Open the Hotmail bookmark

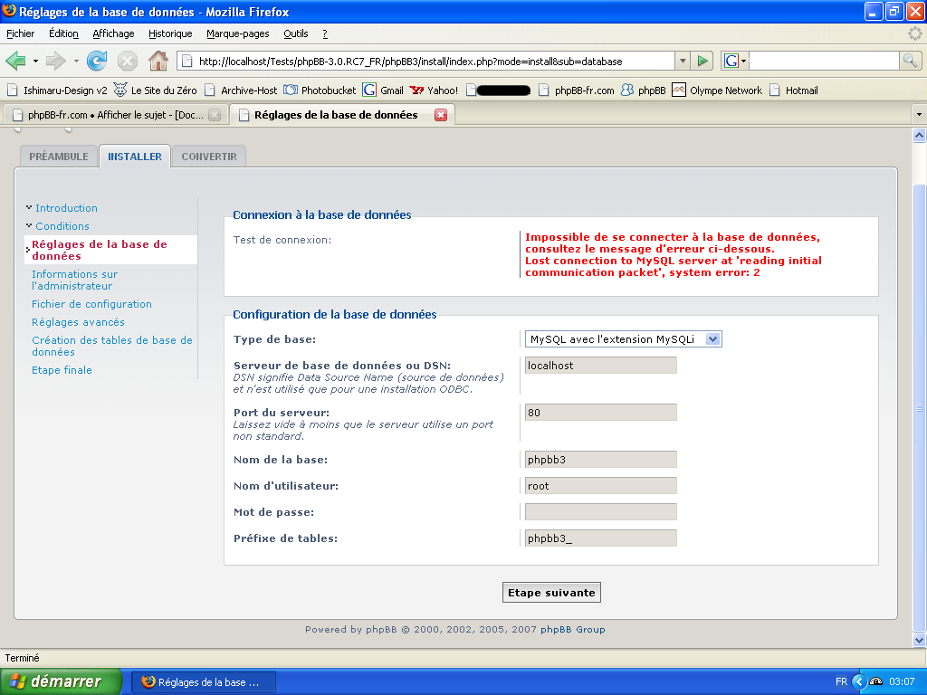coord(793,90)
